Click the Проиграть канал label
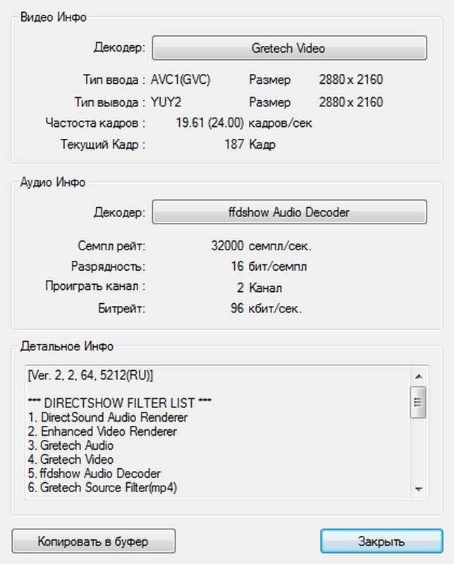454x564 pixels. (x=95, y=287)
